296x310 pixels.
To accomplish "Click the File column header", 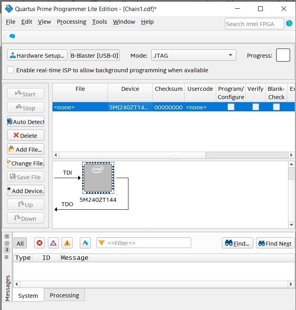I will tap(80, 93).
